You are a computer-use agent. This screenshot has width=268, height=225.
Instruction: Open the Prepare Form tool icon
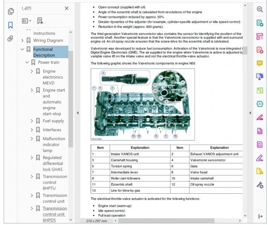[x=260, y=145]
